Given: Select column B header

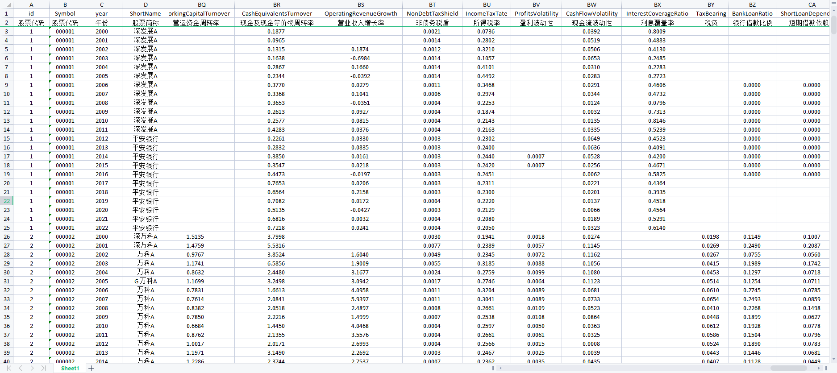Looking at the screenshot, I should [x=65, y=4].
